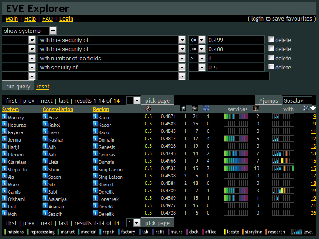319x239 pixels.
Task: Open info icon for Rayeret system
Action: (5, 131)
